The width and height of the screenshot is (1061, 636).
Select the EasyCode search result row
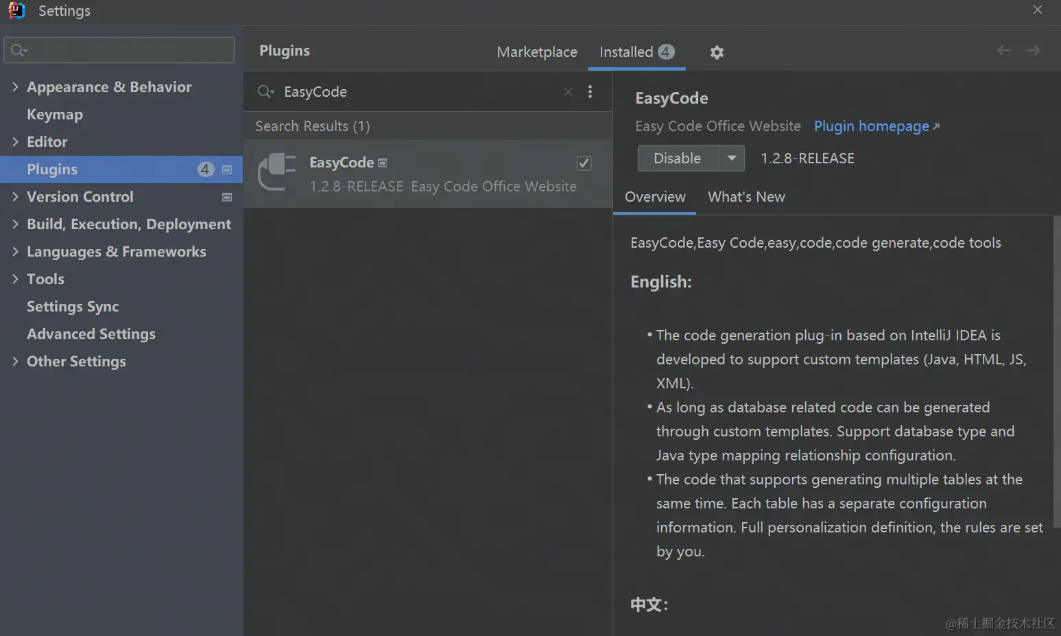[428, 174]
